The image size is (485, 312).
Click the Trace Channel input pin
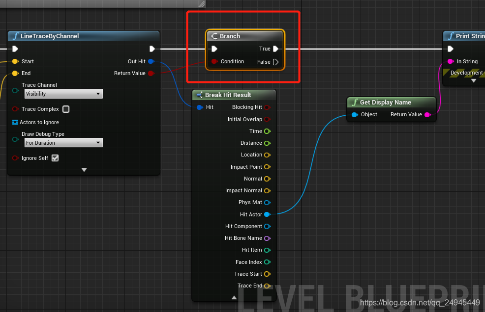[15, 90]
